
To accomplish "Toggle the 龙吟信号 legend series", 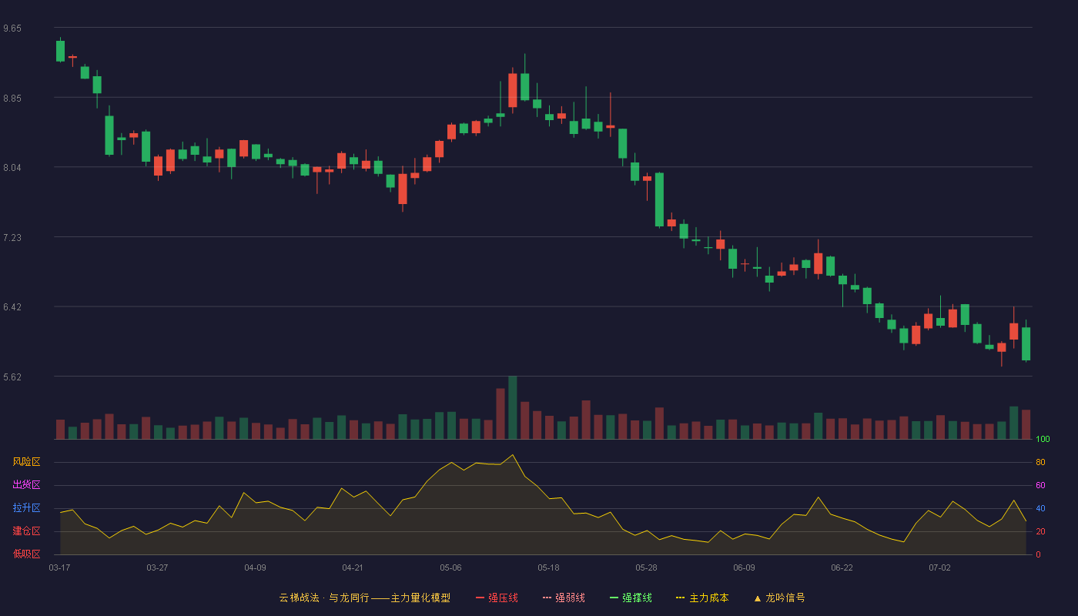I will pyautogui.click(x=779, y=598).
